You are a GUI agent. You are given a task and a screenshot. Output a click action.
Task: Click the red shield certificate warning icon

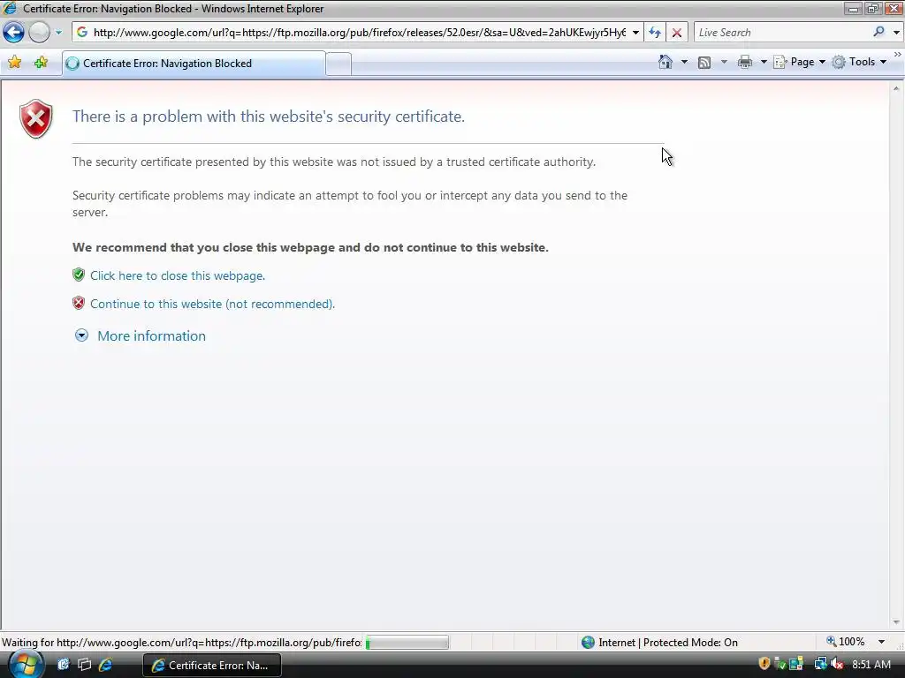click(36, 119)
